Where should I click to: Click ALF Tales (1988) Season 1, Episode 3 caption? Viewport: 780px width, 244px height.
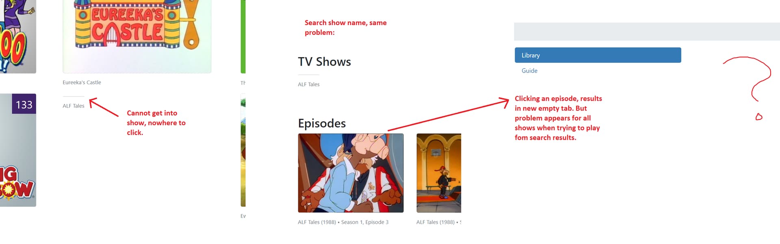(x=343, y=222)
